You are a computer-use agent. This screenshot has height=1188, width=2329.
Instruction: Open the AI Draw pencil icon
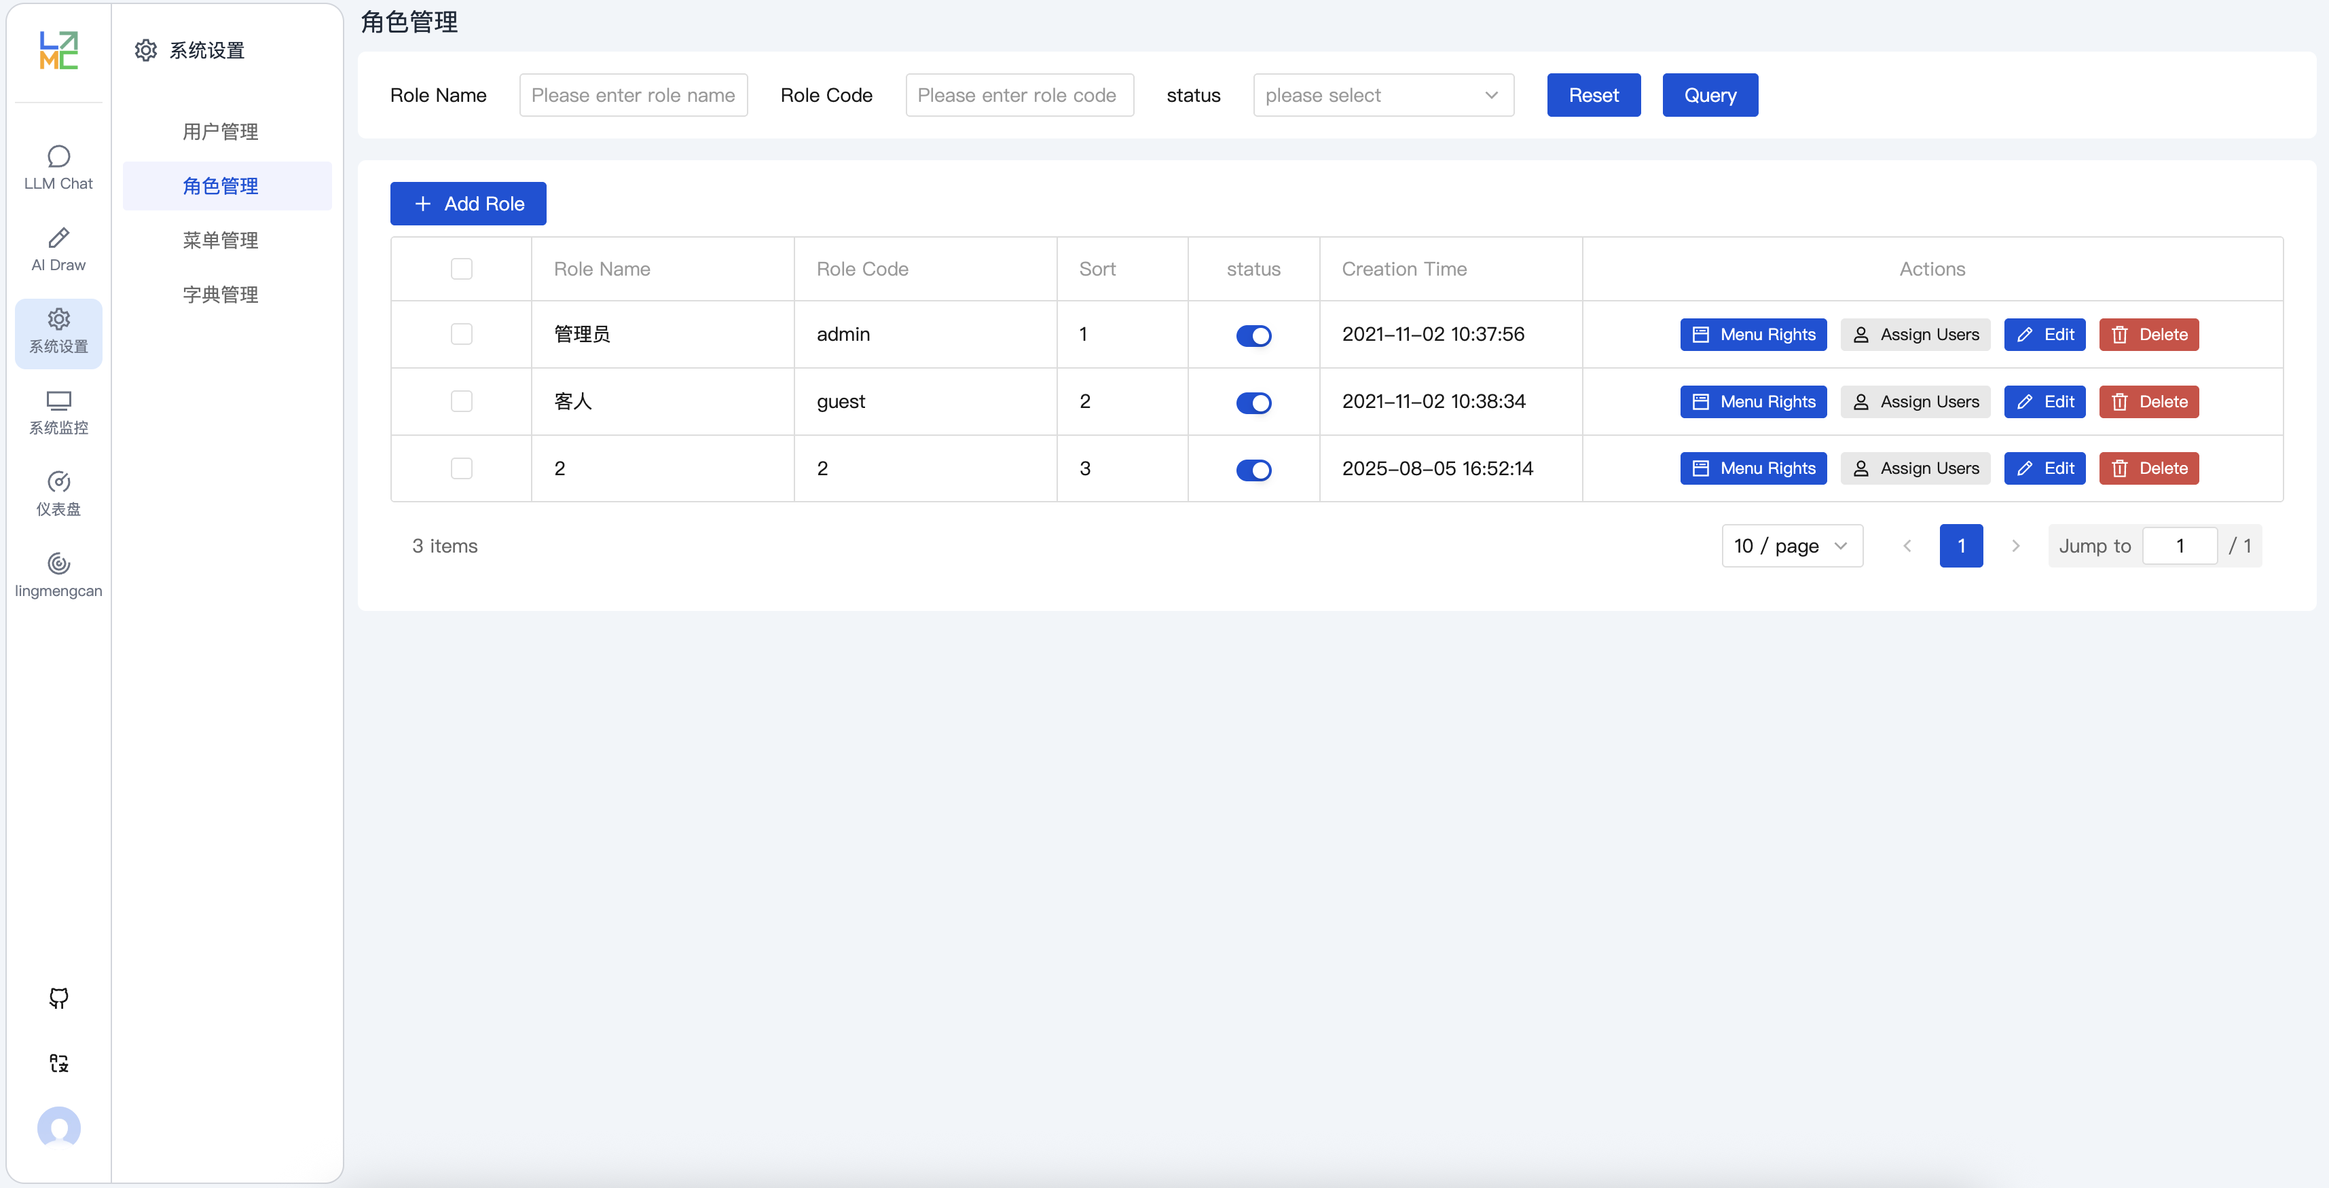click(x=59, y=238)
